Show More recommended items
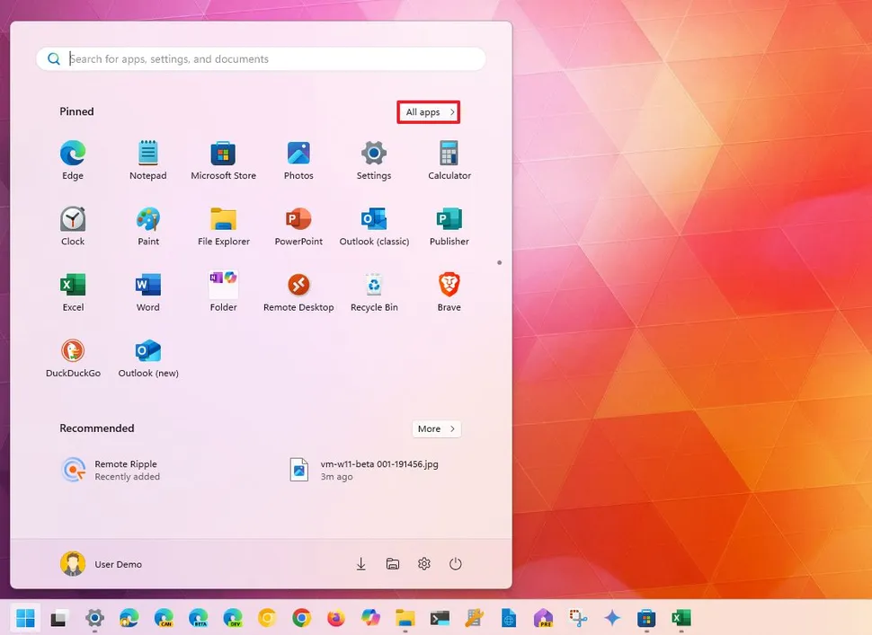Screen dimensions: 872x635 point(436,428)
